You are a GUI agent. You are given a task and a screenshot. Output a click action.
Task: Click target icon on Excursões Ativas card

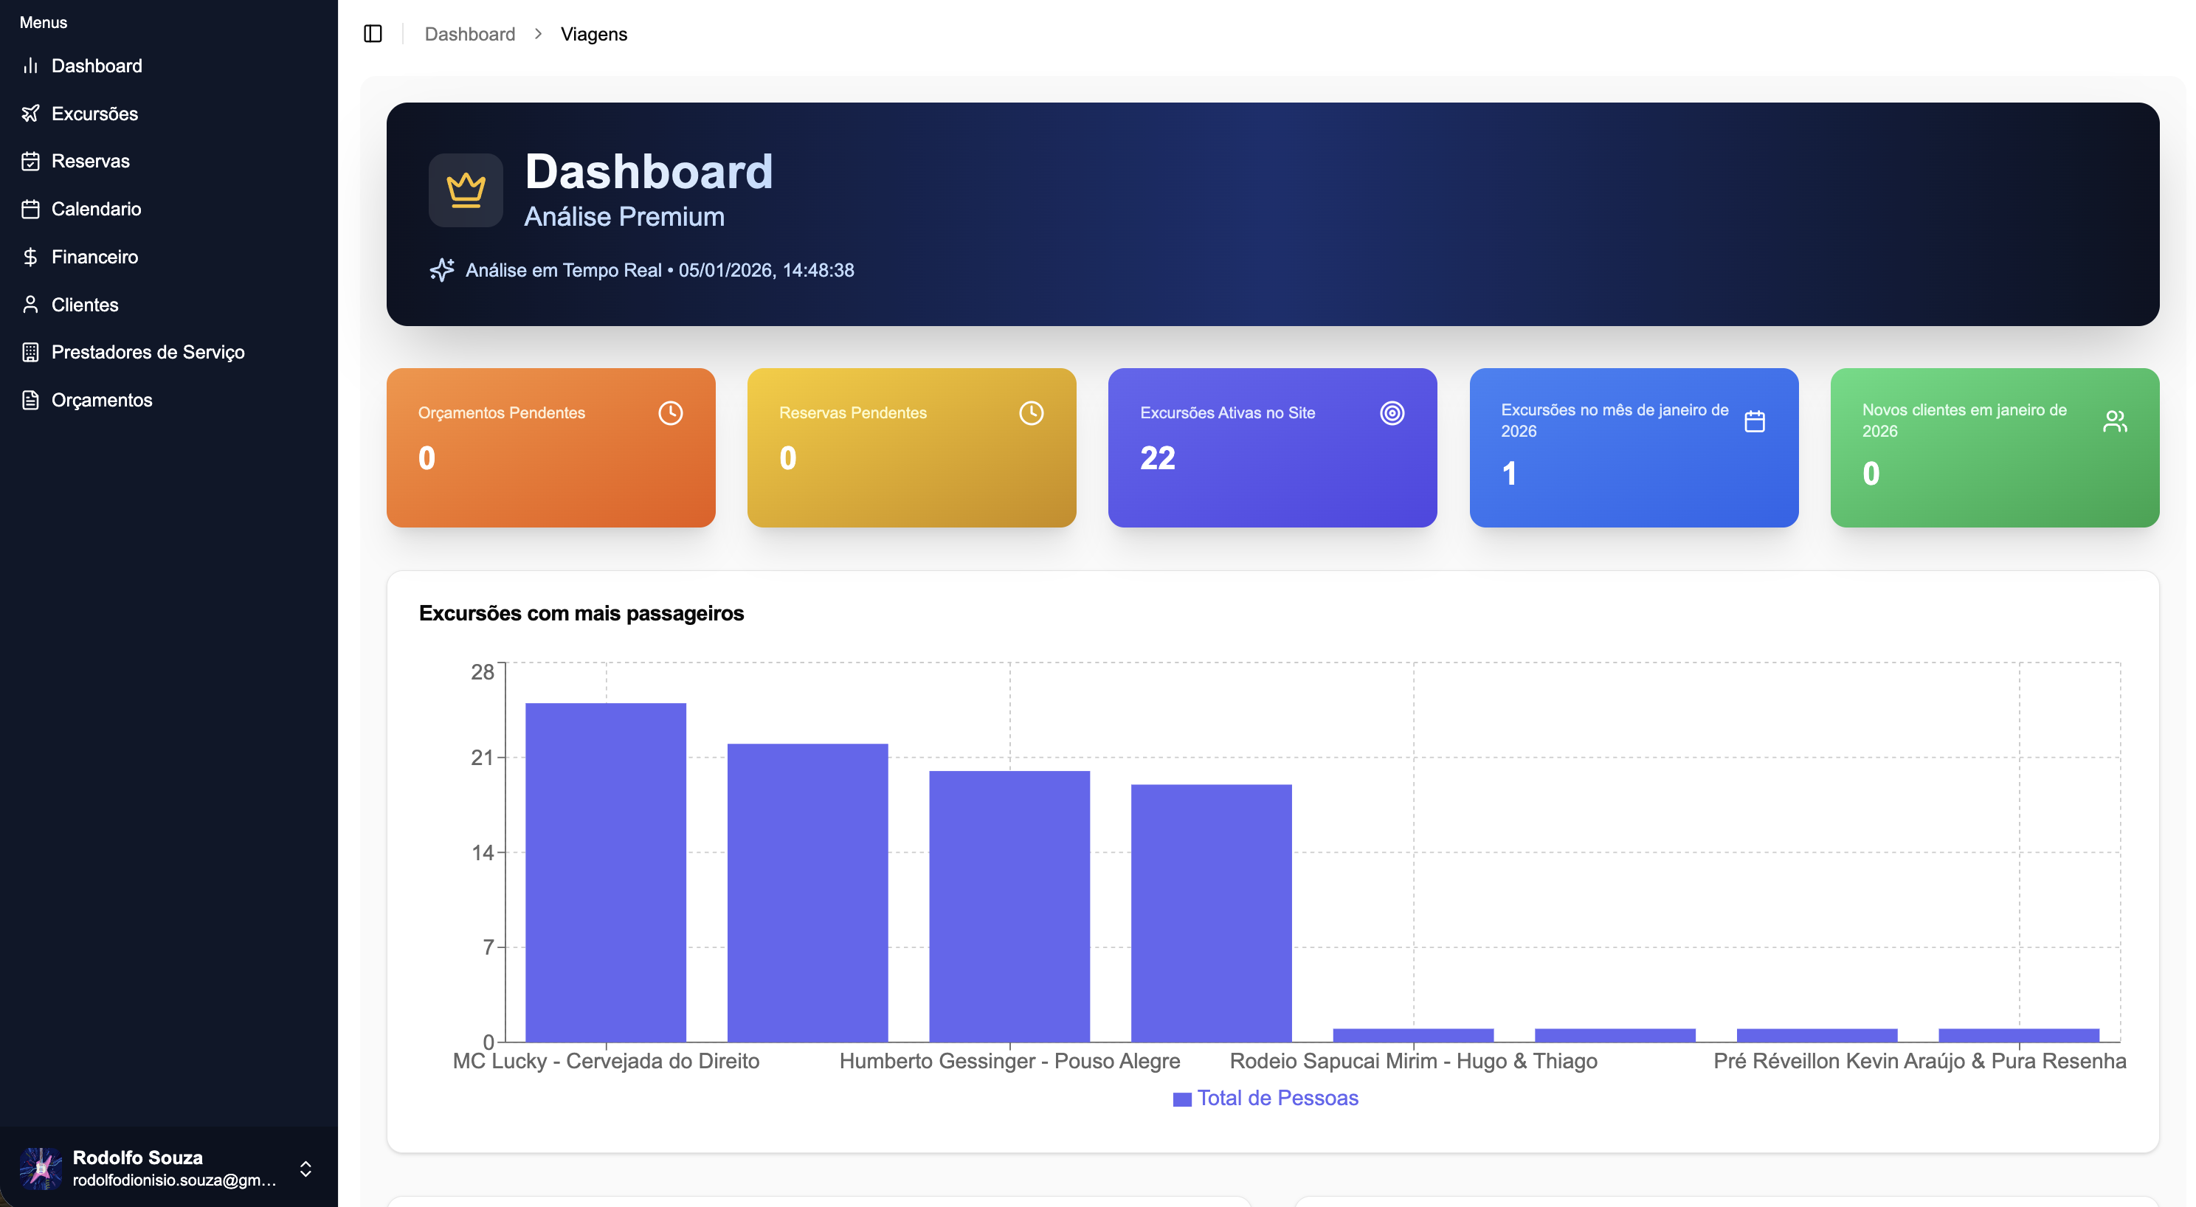[1391, 412]
